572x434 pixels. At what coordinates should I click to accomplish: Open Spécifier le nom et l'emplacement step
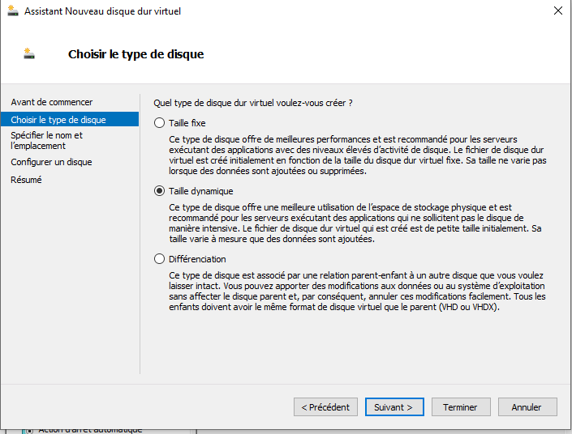[x=47, y=141]
